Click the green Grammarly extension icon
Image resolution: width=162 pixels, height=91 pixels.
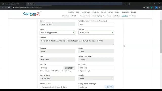[x=152, y=8]
